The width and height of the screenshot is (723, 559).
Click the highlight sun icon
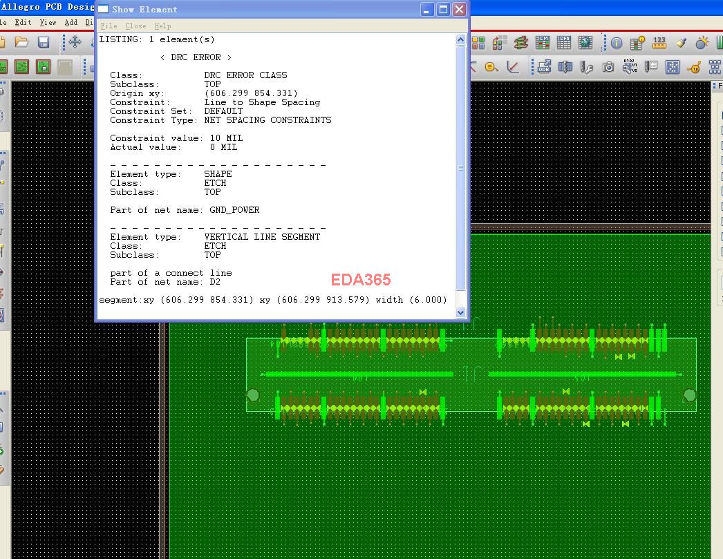702,43
